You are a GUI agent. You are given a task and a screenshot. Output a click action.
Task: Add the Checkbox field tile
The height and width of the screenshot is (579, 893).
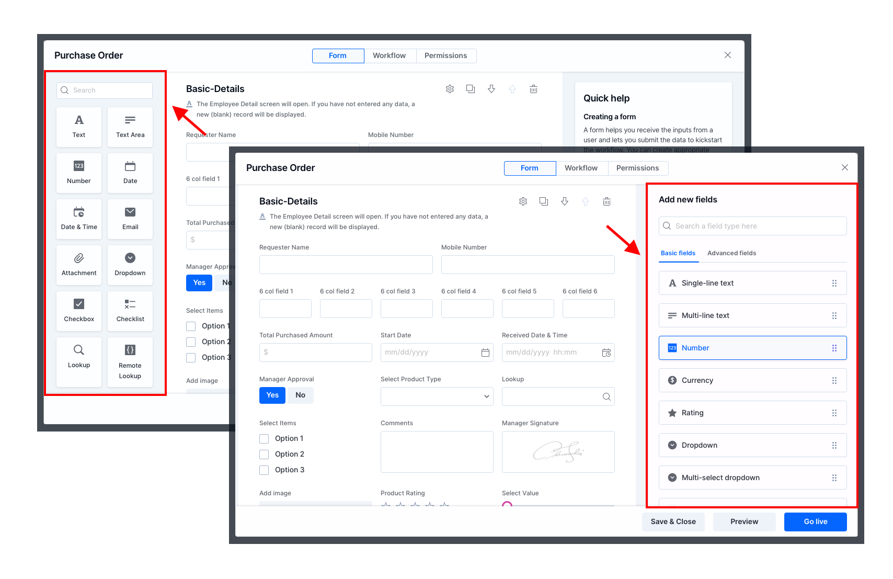click(x=79, y=311)
